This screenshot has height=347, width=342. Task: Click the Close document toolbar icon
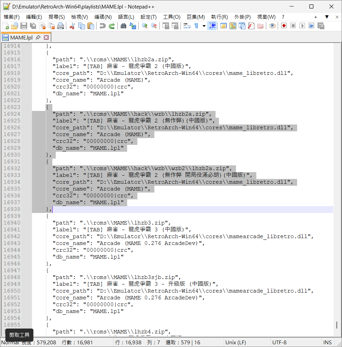coord(42,26)
